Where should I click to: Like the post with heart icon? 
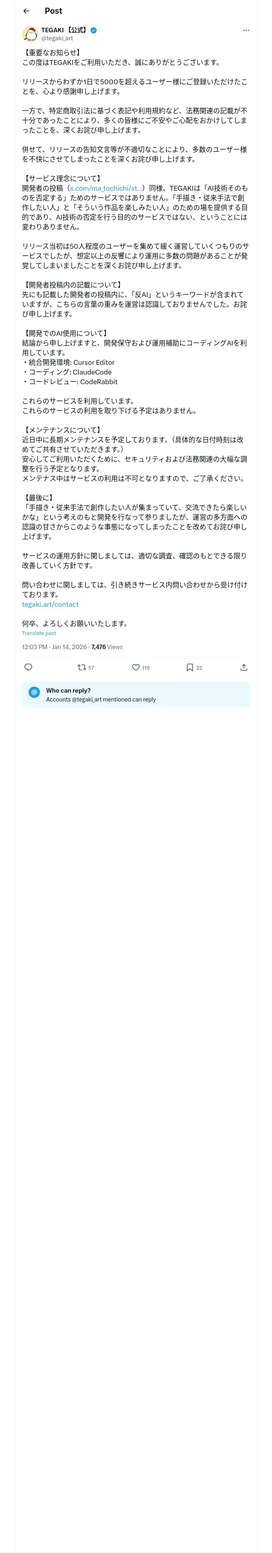point(136,667)
